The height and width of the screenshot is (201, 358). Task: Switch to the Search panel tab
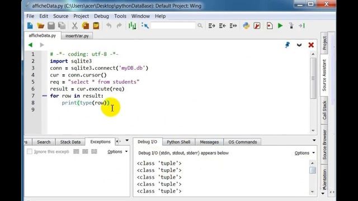point(44,142)
